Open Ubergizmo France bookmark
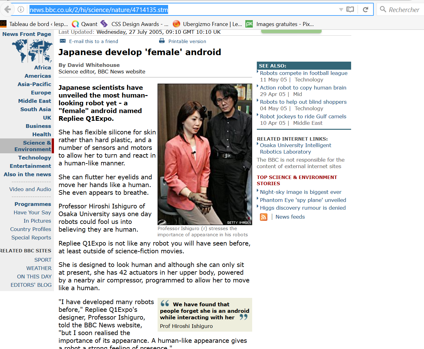The image size is (424, 349). [208, 24]
